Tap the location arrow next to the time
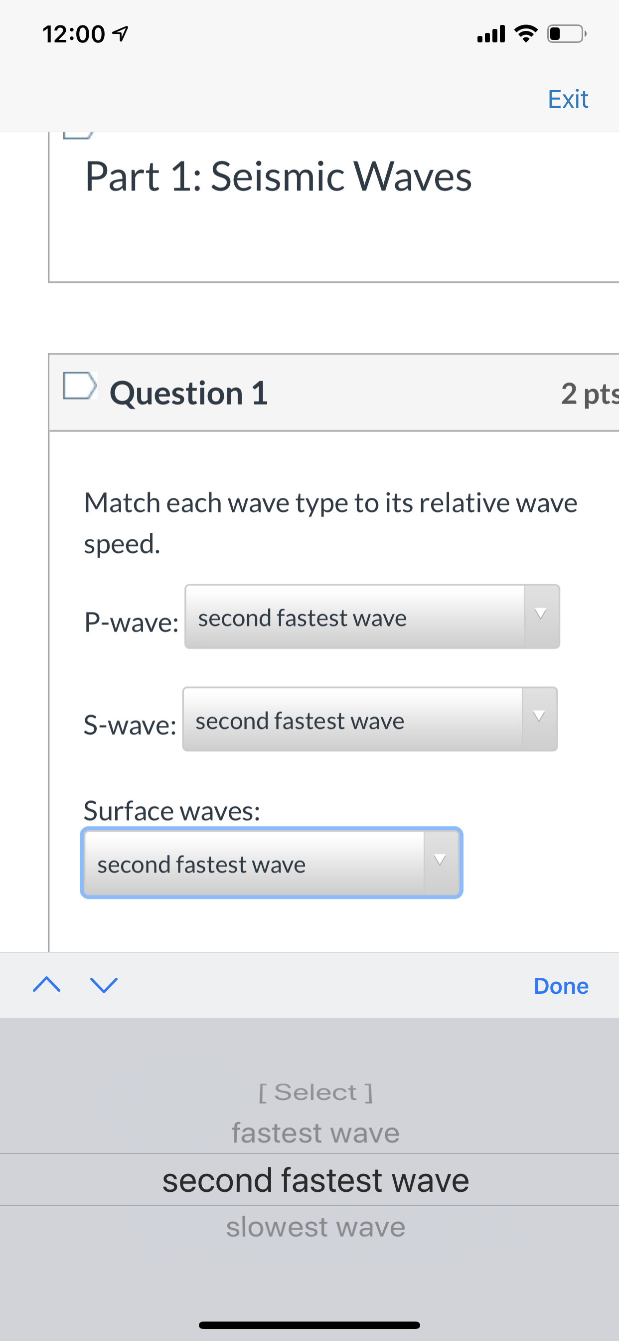Screen dimensions: 619x1341 point(120,34)
